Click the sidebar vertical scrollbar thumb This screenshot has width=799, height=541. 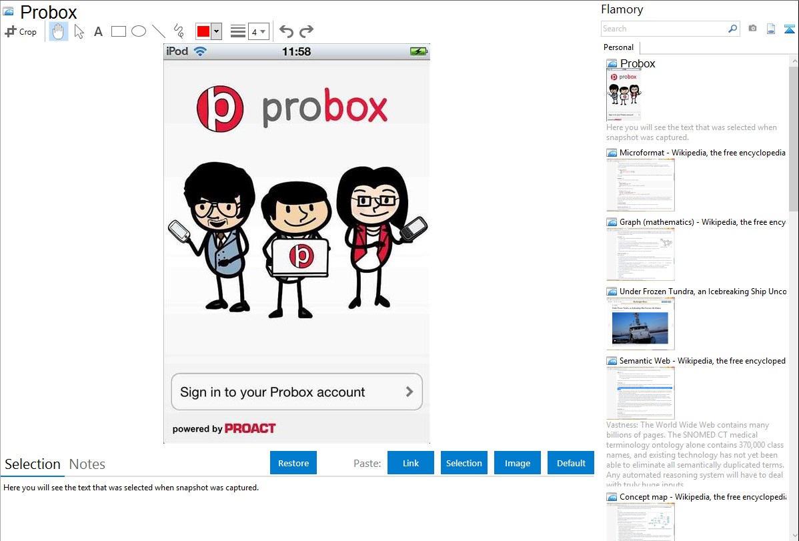[x=794, y=138]
